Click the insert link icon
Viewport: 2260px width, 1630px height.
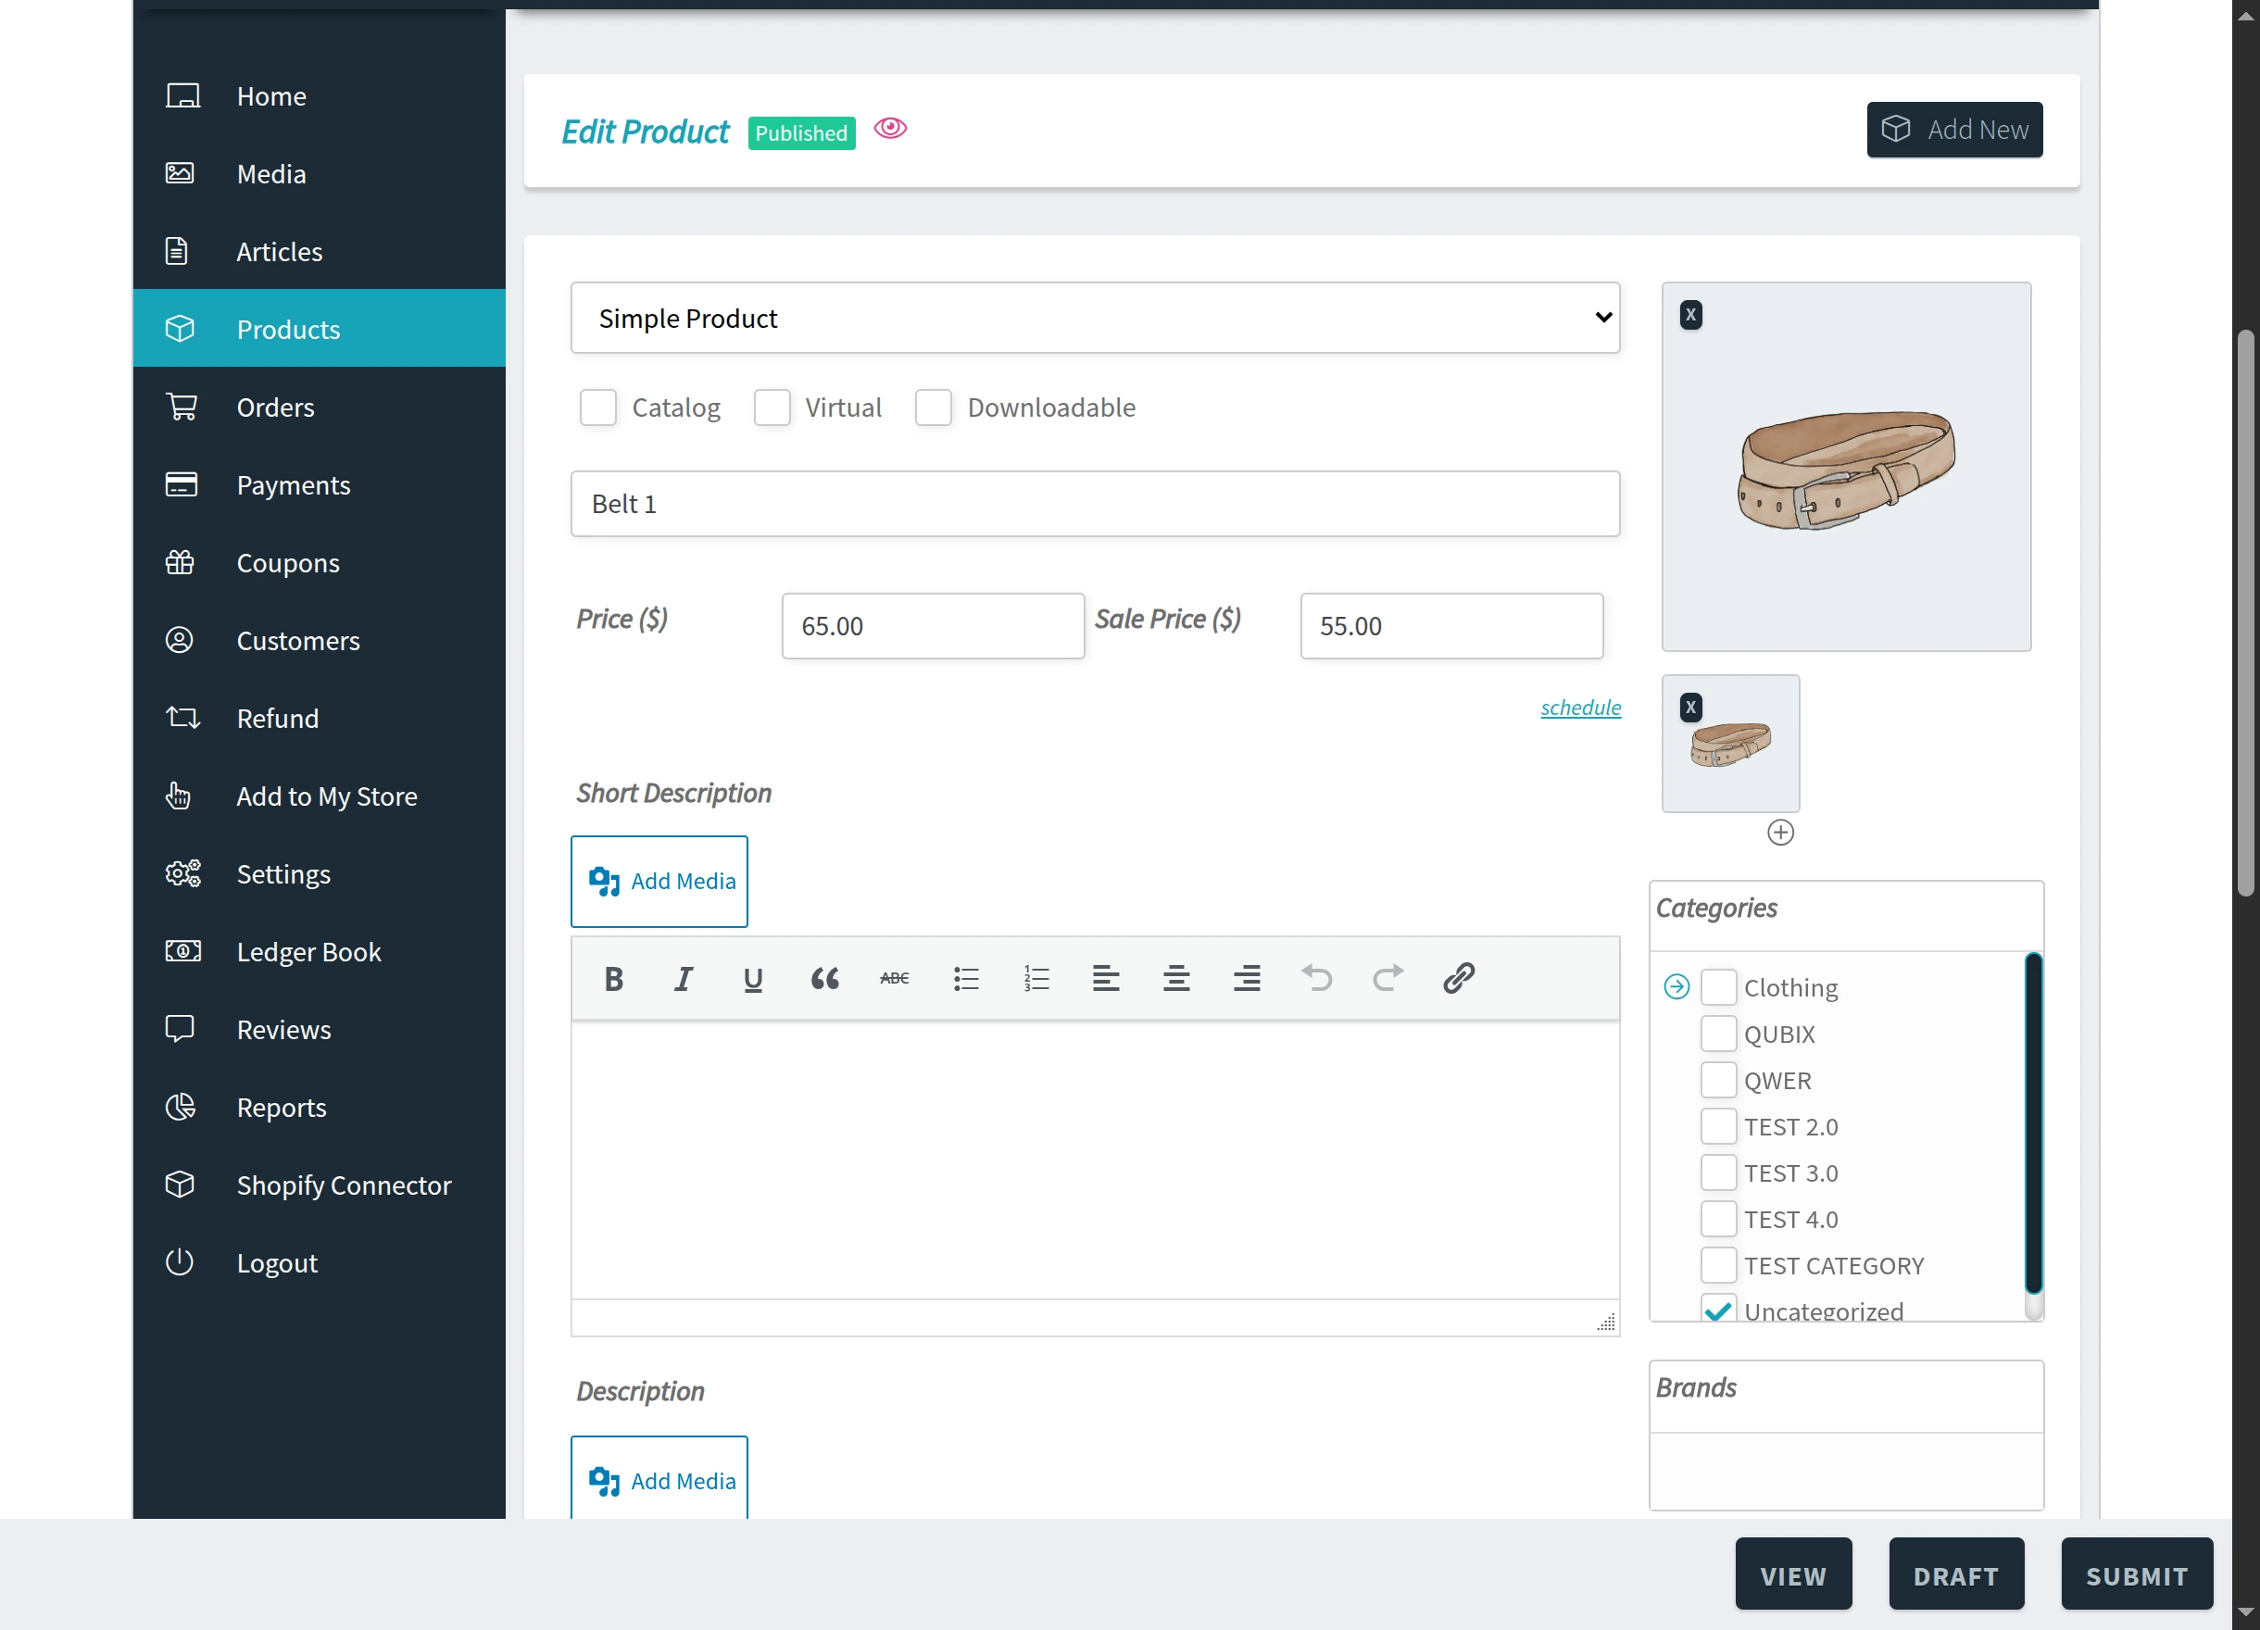(1458, 978)
